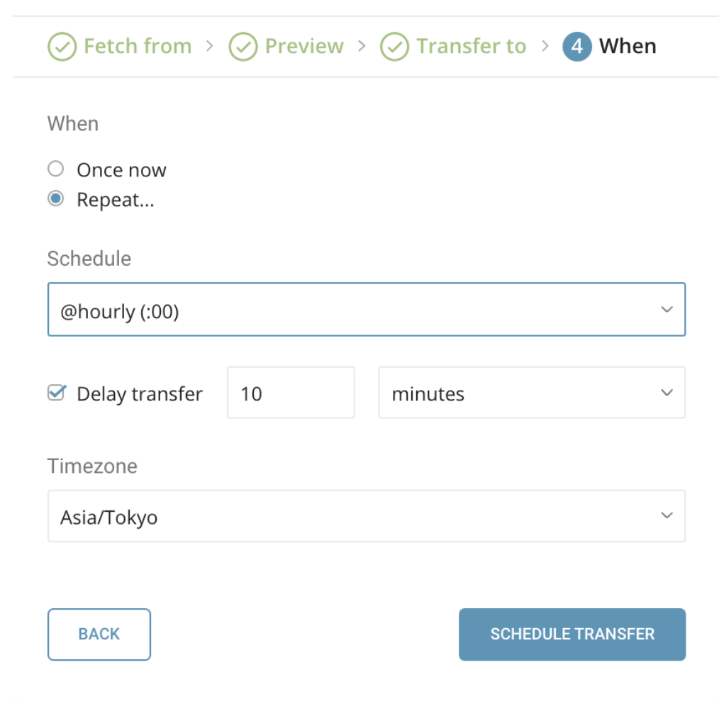Image resolution: width=719 pixels, height=706 pixels.
Task: Click the Fetch from checkmark icon
Action: tap(62, 47)
